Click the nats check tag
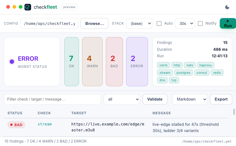Image resolution: width=236 pixels, height=146 pixels. pyautogui.click(x=190, y=65)
